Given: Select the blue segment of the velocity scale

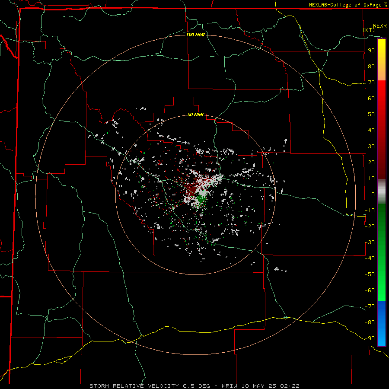Looking at the screenshot, I should [x=382, y=323].
